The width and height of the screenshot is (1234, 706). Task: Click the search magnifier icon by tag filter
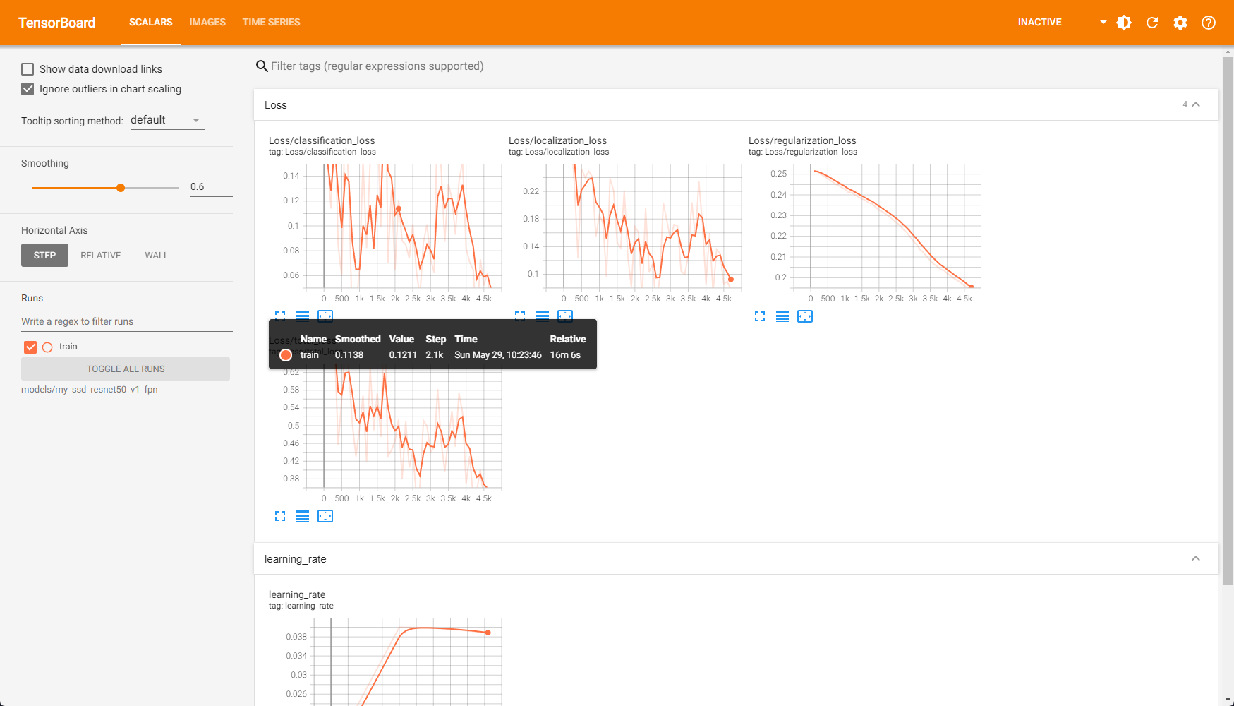(x=262, y=66)
